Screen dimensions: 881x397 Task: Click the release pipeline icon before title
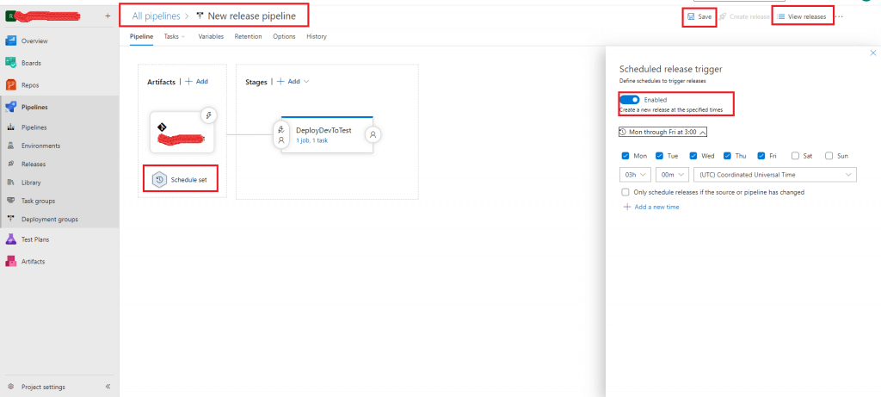pos(200,16)
